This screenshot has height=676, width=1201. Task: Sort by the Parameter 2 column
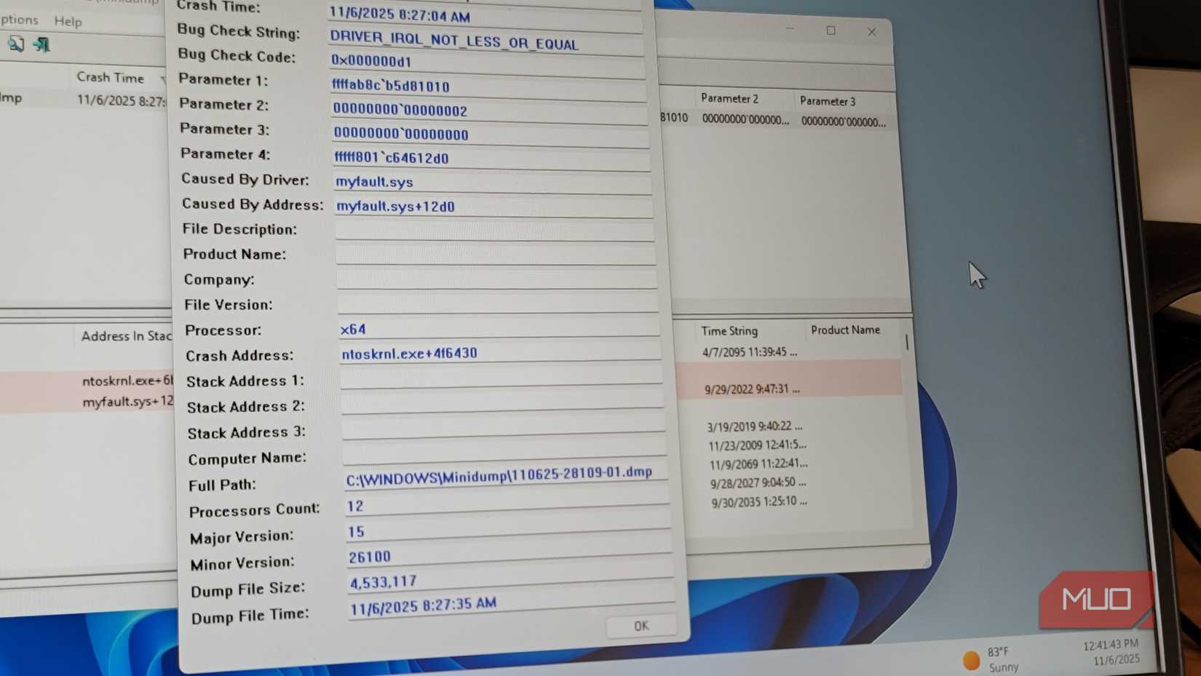tap(730, 98)
